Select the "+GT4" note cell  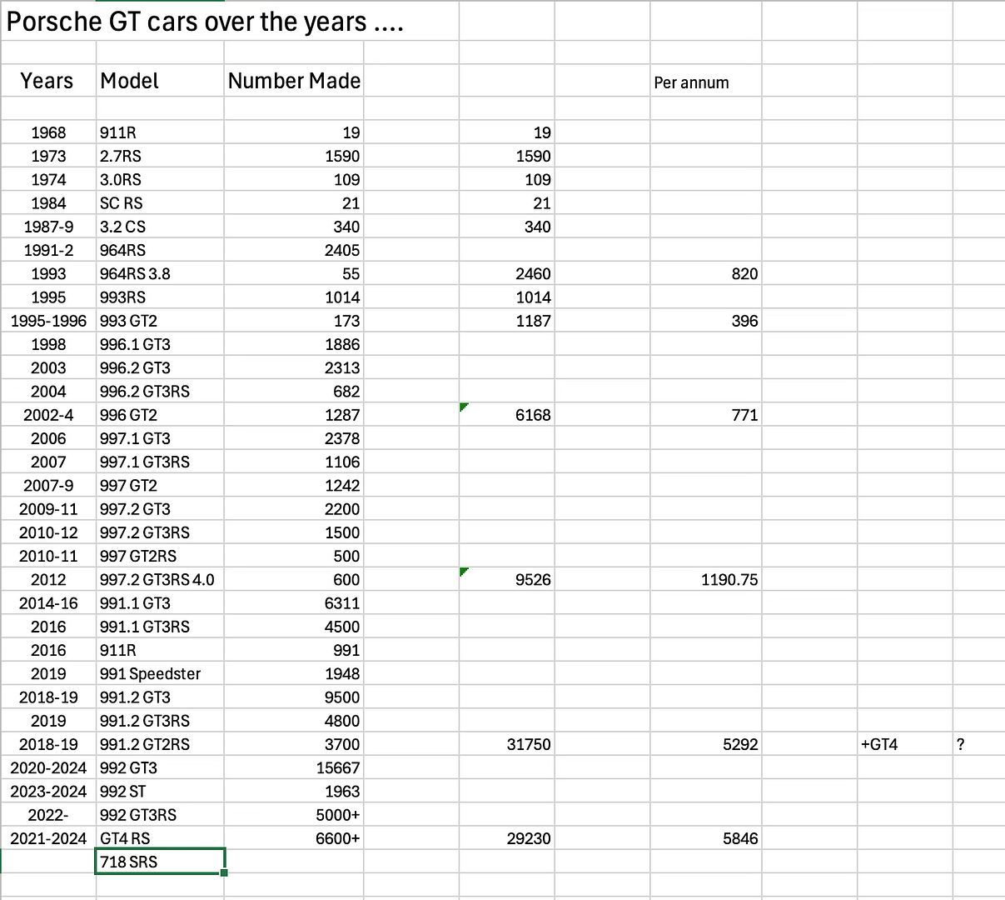tap(904, 744)
